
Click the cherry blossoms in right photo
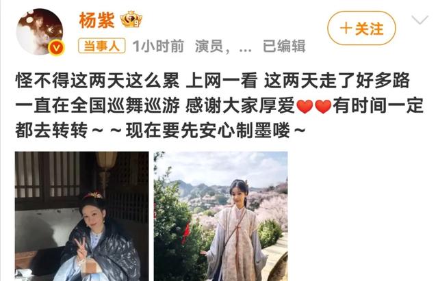click(267, 206)
